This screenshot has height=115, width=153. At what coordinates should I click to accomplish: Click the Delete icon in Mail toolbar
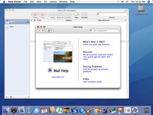point(35,14)
